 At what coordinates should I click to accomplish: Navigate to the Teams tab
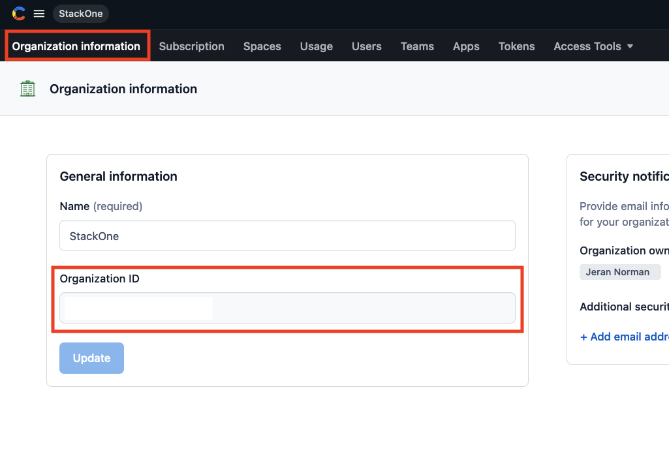[417, 46]
